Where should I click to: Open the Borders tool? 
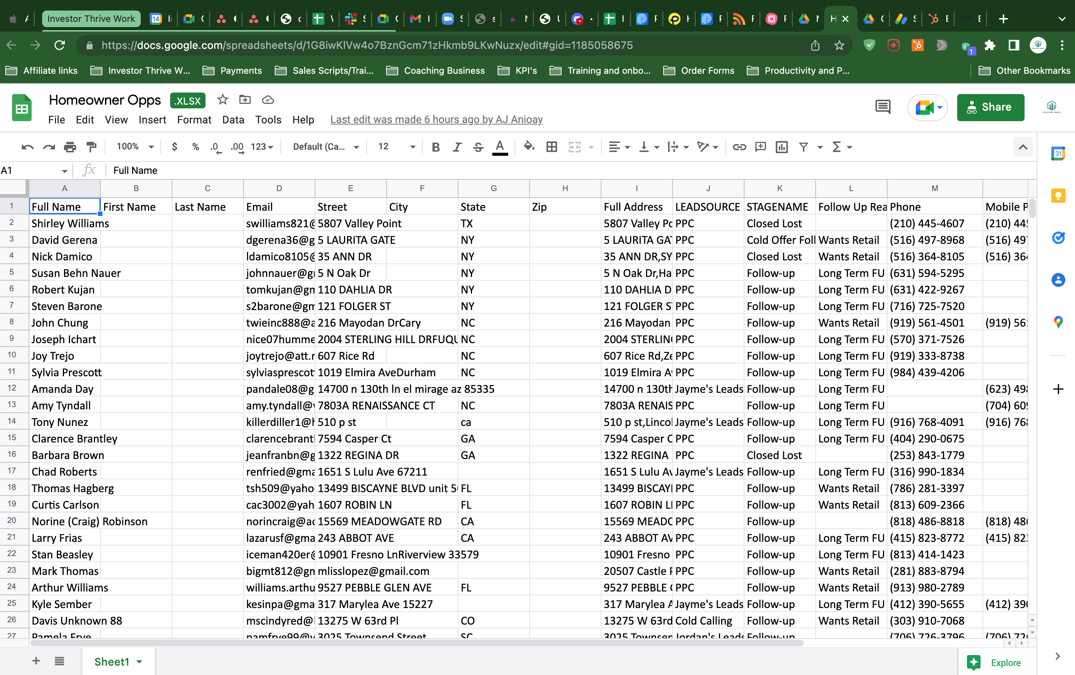[552, 147]
